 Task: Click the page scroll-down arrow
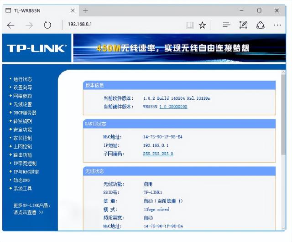[x=283, y=228]
